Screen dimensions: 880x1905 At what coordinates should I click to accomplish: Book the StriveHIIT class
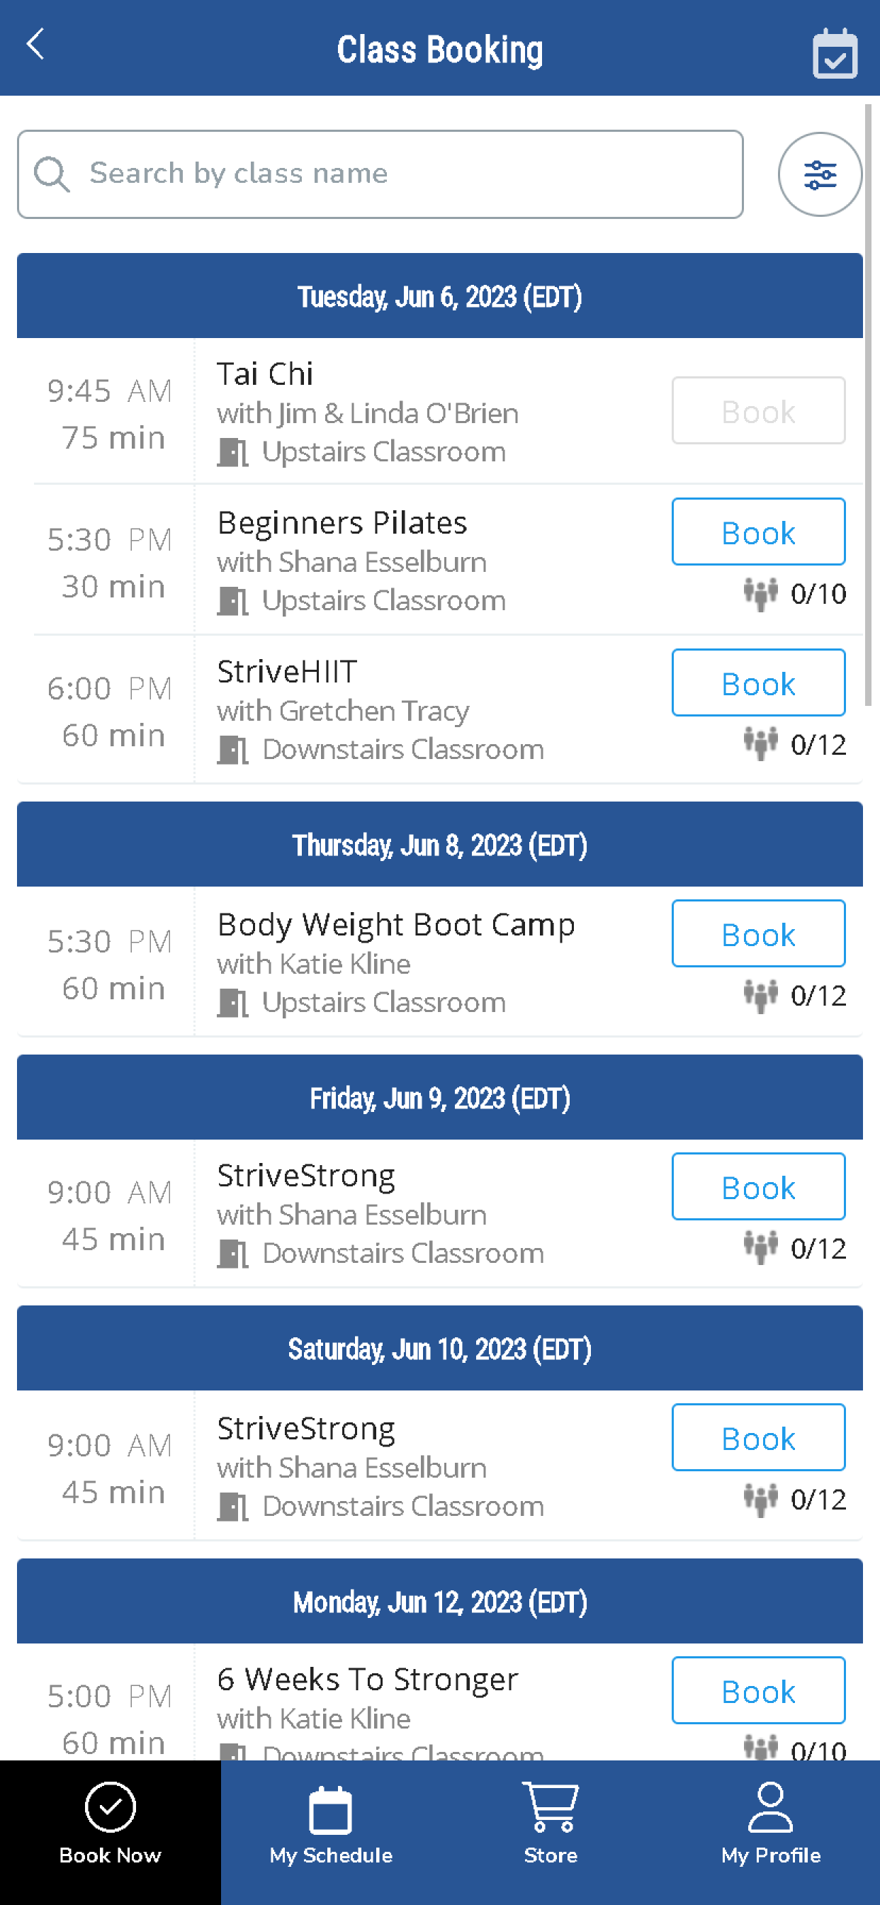758,682
